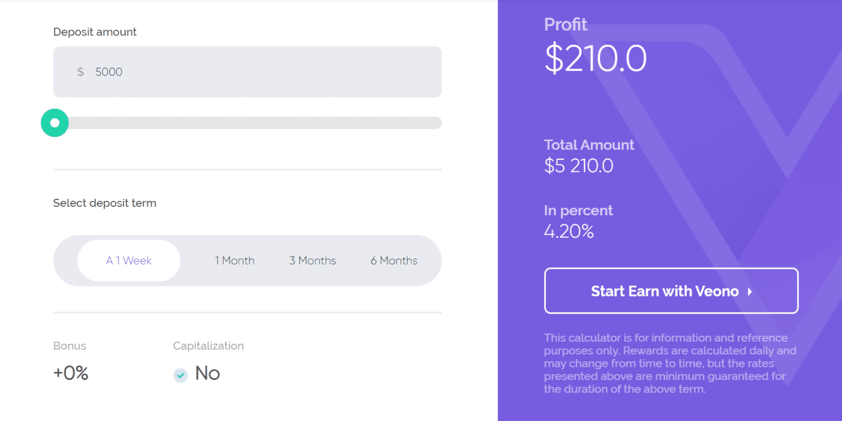Click the deposit amount slider handle
Viewport: 842px width, 421px height.
tap(54, 123)
